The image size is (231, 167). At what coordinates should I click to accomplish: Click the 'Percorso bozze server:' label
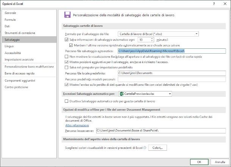point(80,131)
